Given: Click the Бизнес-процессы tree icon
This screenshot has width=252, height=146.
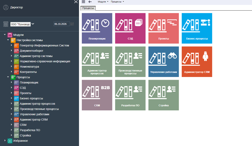Looking at the screenshot, I should 16,98.
